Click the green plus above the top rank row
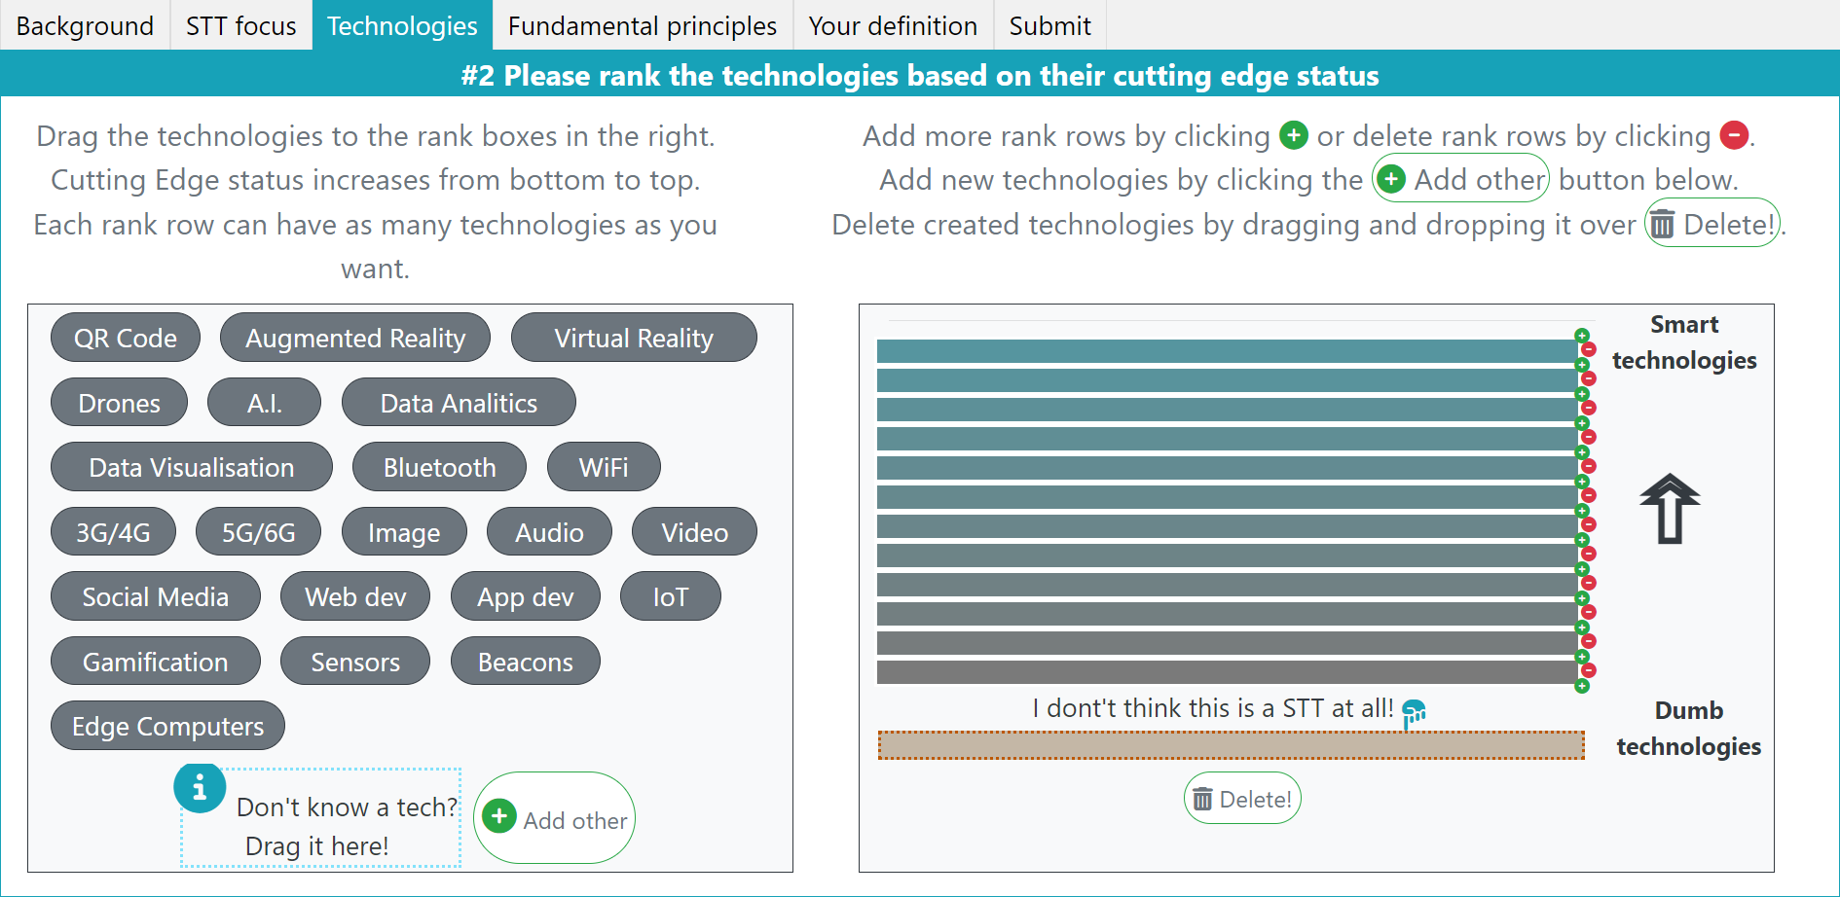The height and width of the screenshot is (897, 1840). click(x=1582, y=336)
